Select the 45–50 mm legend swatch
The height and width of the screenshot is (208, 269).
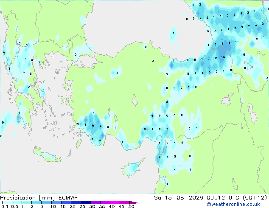125,202
